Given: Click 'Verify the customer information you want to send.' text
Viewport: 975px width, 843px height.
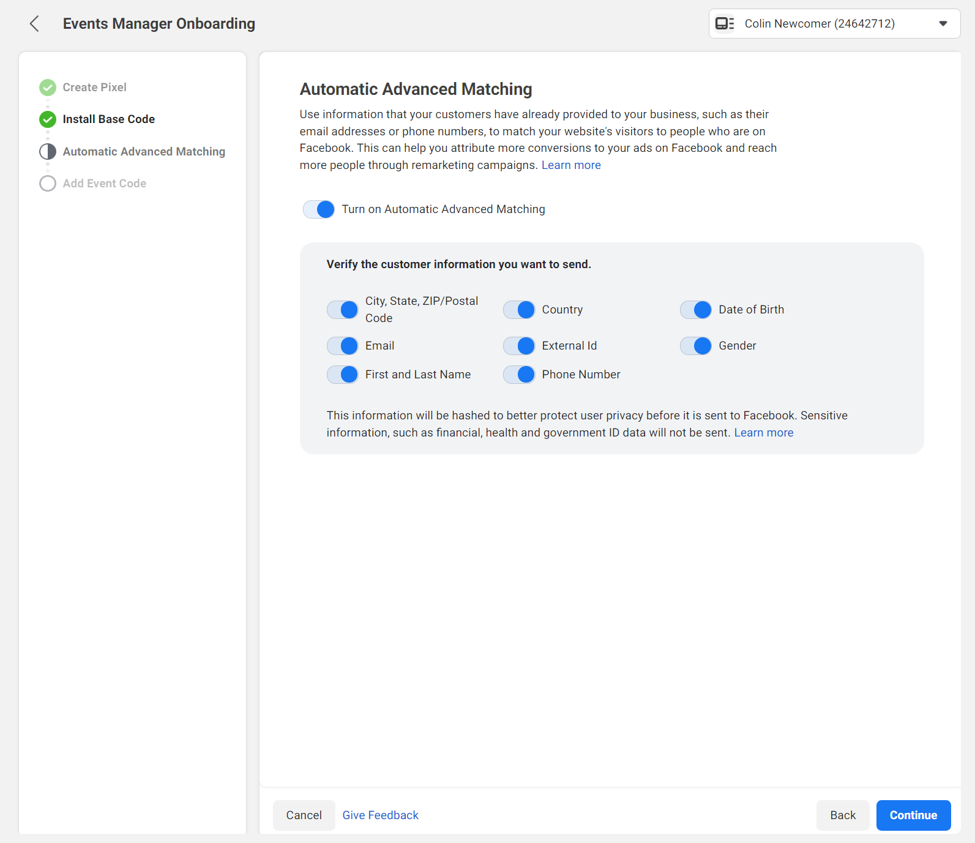Looking at the screenshot, I should point(459,264).
